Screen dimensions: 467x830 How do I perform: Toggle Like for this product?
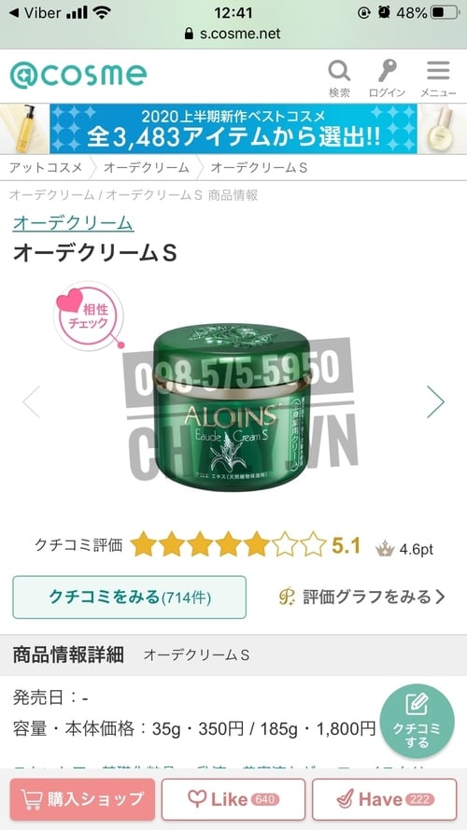pyautogui.click(x=233, y=799)
